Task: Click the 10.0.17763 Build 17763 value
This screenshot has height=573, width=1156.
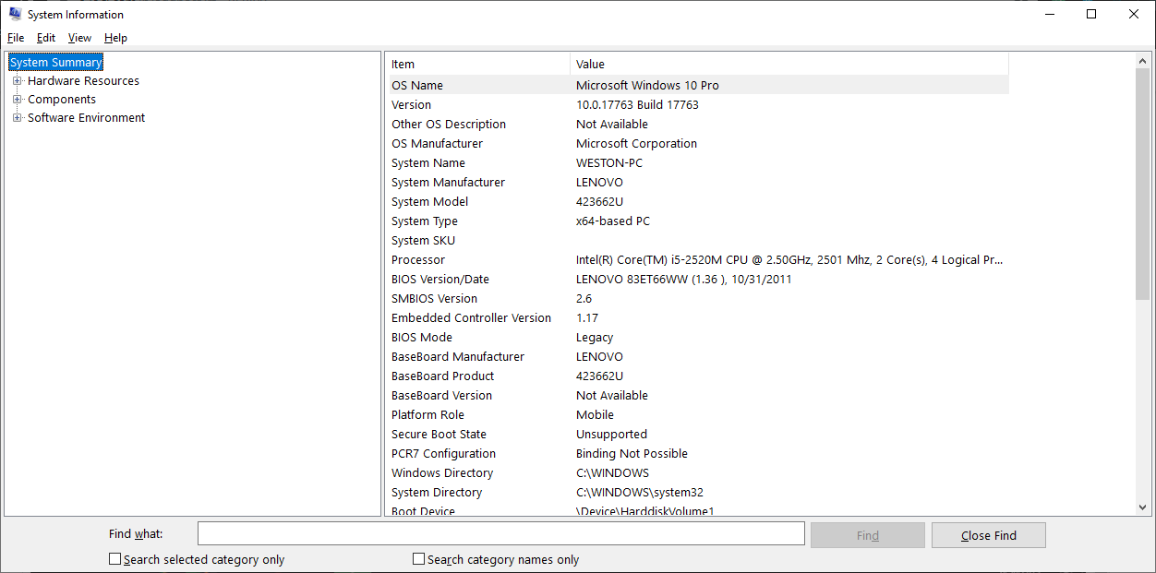Action: 637,104
